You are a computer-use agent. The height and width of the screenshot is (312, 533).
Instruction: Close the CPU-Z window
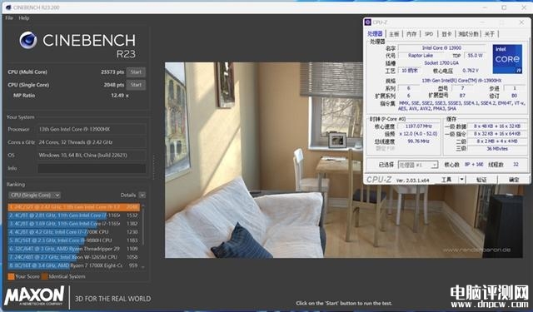pos(521,22)
